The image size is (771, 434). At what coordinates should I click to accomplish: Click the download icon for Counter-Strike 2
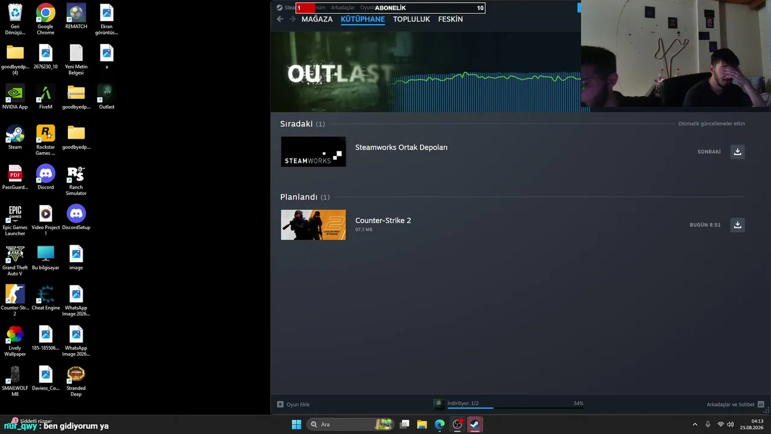737,225
